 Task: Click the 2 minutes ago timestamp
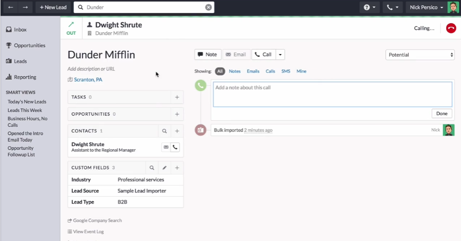tap(258, 130)
